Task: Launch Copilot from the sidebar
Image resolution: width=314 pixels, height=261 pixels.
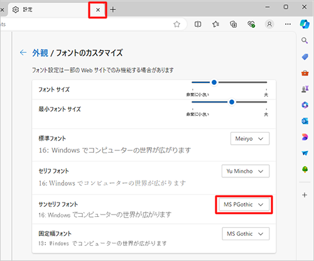Action: click(305, 24)
